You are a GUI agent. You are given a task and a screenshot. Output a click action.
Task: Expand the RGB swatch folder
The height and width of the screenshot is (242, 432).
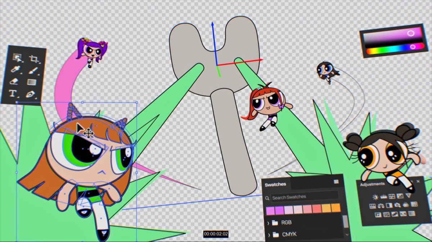coord(268,223)
